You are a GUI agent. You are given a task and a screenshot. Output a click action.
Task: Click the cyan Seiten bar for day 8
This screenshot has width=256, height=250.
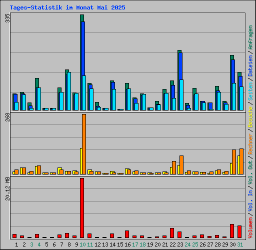tap(69, 91)
